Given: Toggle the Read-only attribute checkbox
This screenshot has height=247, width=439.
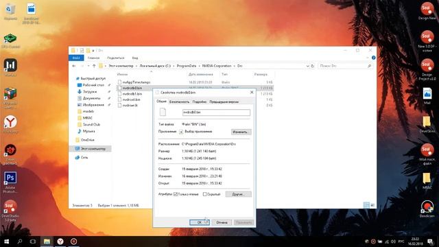Looking at the screenshot, I should click(x=176, y=194).
